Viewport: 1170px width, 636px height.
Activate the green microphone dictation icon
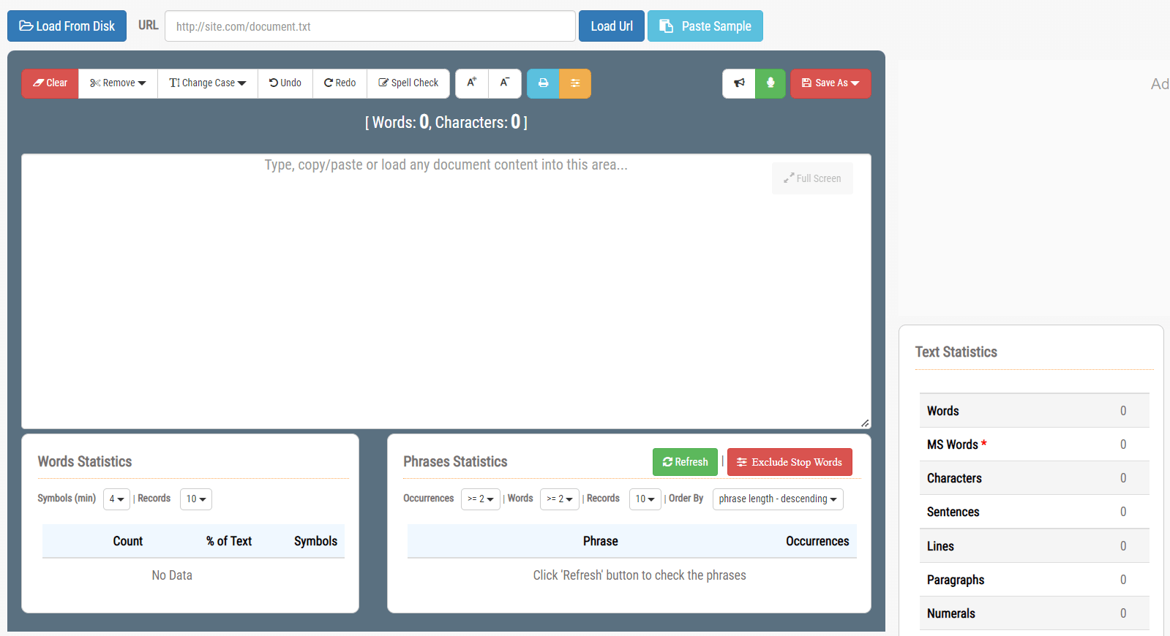[770, 83]
